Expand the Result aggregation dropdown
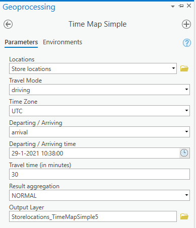 point(186,195)
